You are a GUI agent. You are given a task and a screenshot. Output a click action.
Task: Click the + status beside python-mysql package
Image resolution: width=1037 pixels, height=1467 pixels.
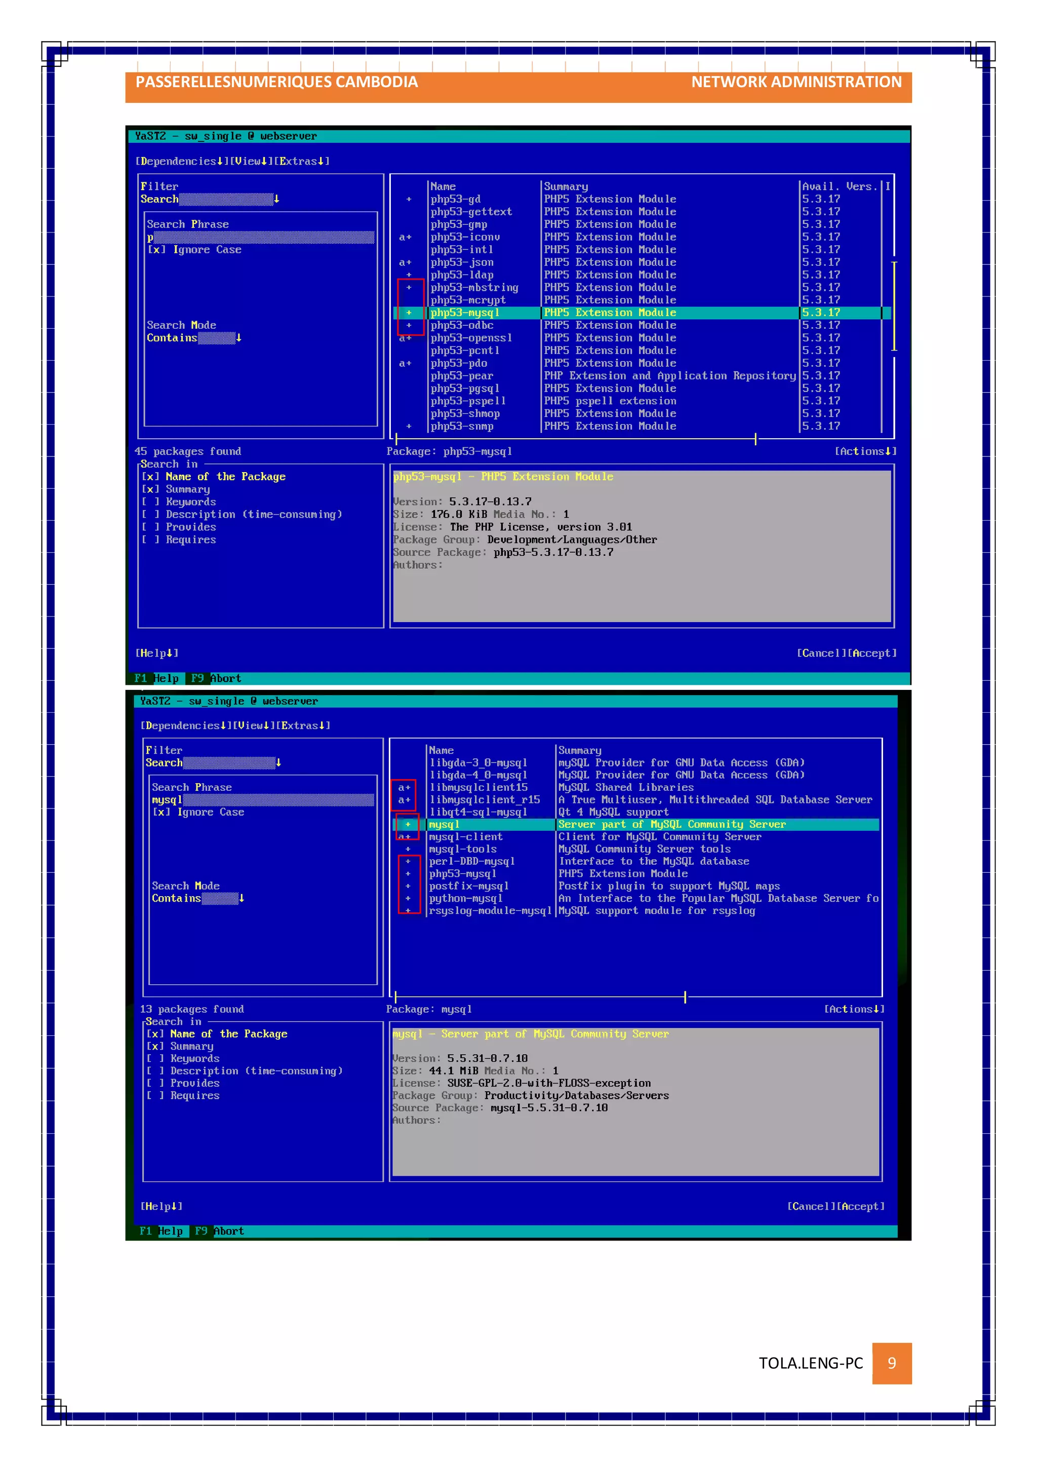(x=408, y=898)
